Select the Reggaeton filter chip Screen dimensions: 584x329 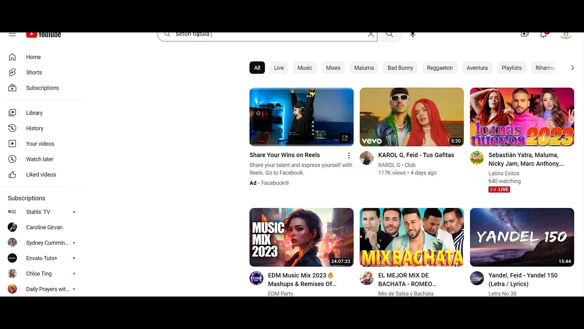(440, 68)
